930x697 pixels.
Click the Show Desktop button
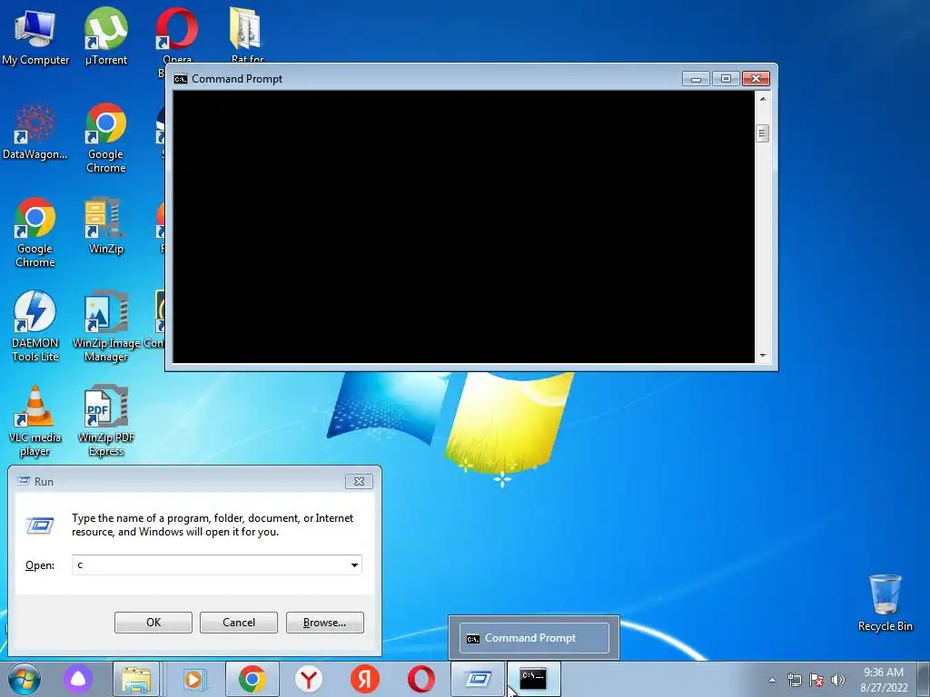(x=924, y=680)
